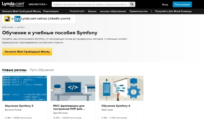
Task: Click author Майк Орам
Action: click(107, 110)
